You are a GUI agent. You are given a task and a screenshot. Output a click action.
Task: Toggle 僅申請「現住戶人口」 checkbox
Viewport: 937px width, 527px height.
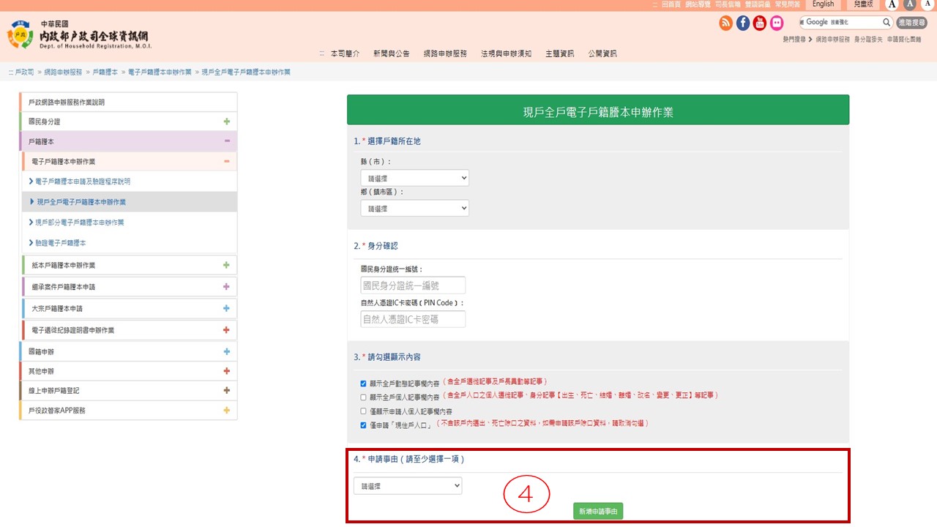(363, 425)
